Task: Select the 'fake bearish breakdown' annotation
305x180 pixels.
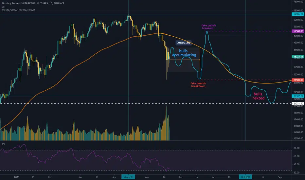Action: click(198, 85)
